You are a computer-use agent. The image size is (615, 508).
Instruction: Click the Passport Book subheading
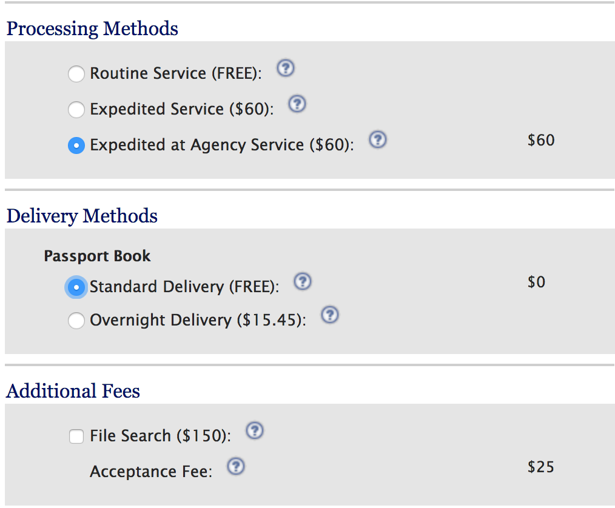(97, 256)
